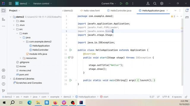Go to next highlighted problem arrow
This screenshot has width=190, height=106.
[x=181, y=16]
